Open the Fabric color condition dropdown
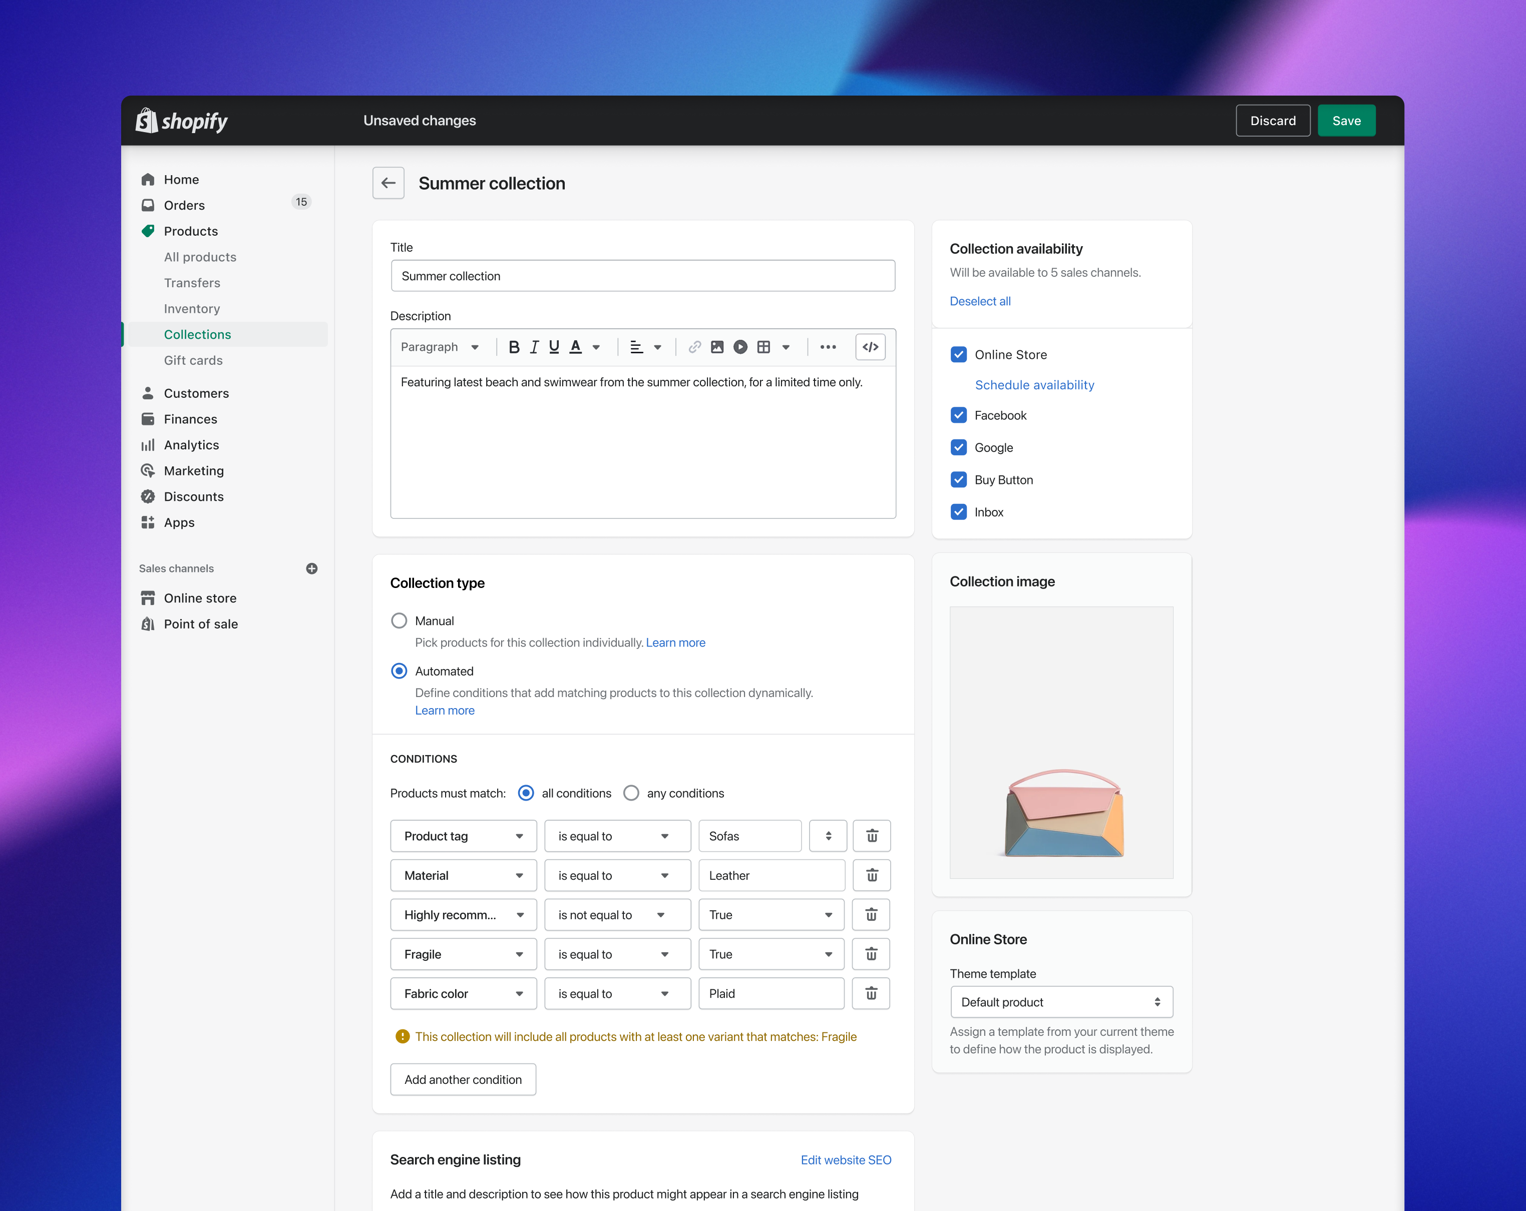 (464, 994)
